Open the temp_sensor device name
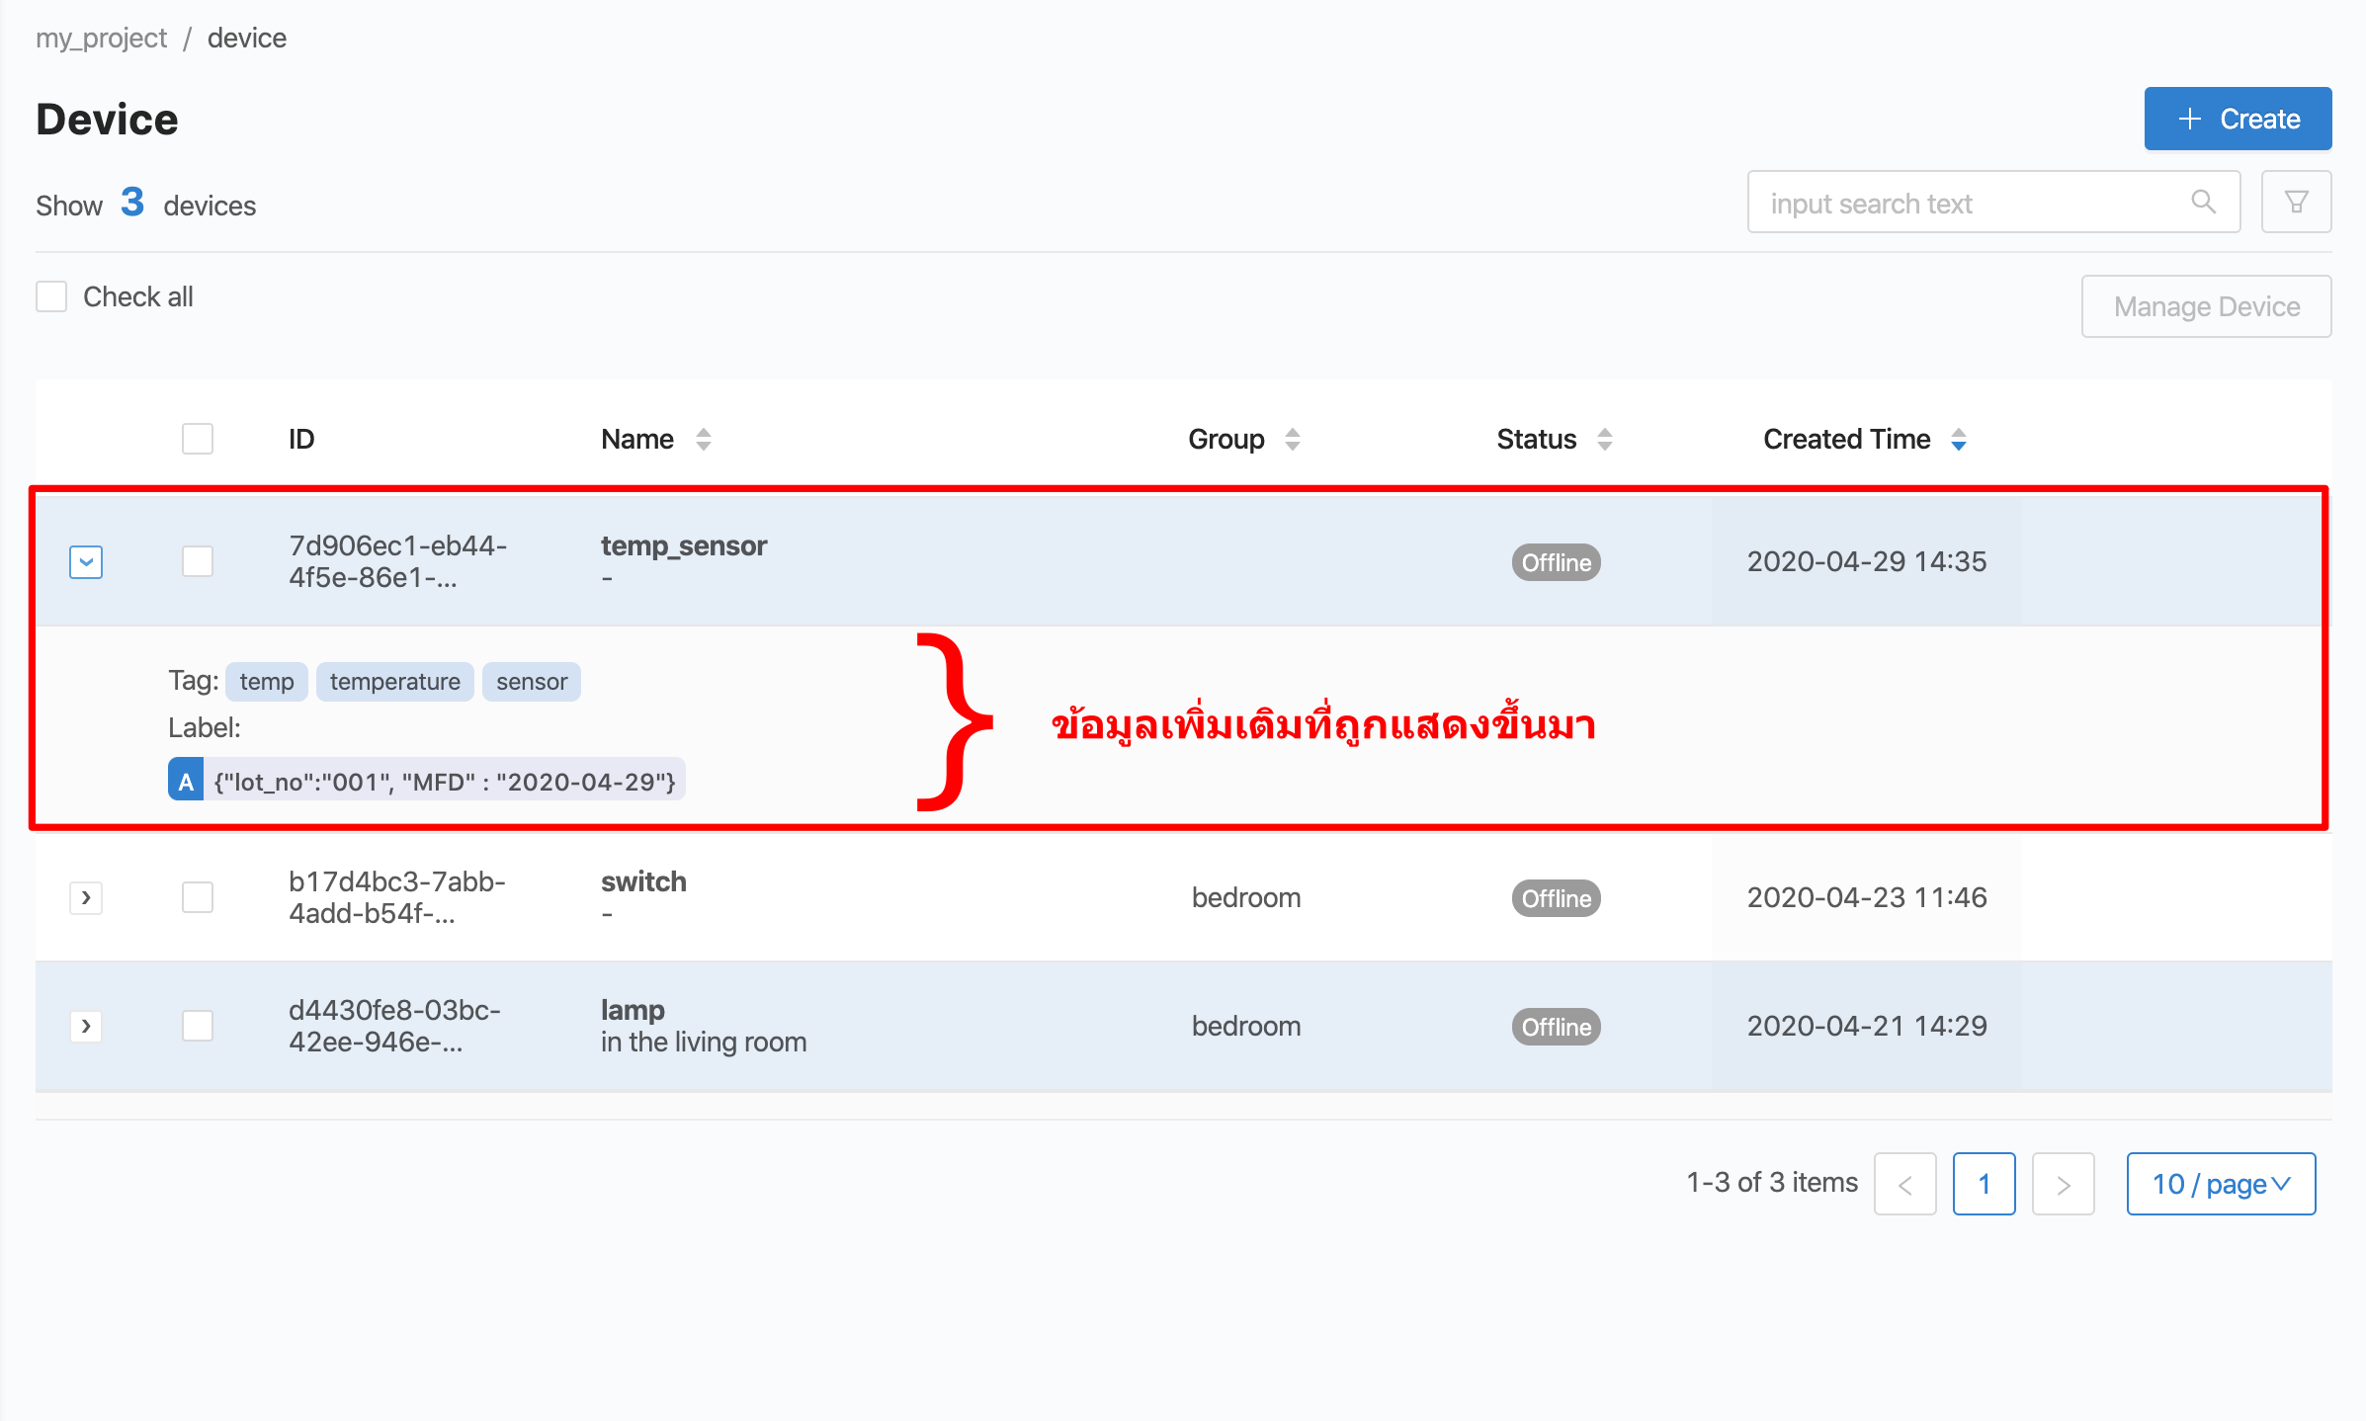This screenshot has width=2366, height=1421. pos(684,545)
